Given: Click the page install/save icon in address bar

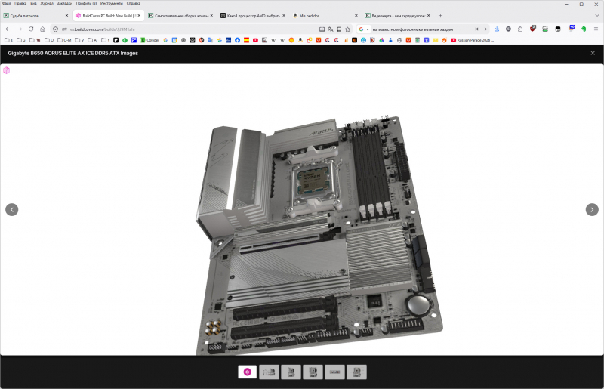Looking at the screenshot, I should click(322, 29).
